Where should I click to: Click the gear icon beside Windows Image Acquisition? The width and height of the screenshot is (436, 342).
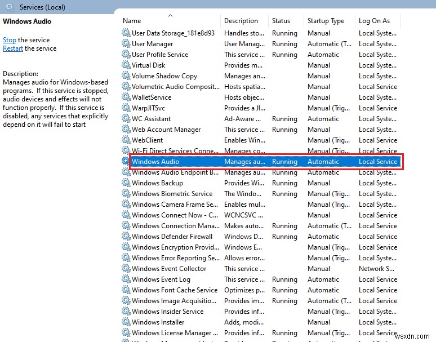pyautogui.click(x=126, y=300)
